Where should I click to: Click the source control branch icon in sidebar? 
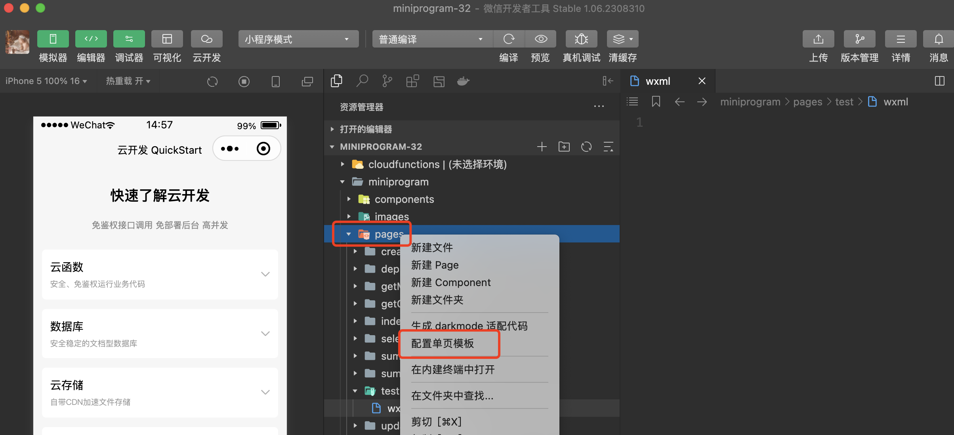point(387,81)
